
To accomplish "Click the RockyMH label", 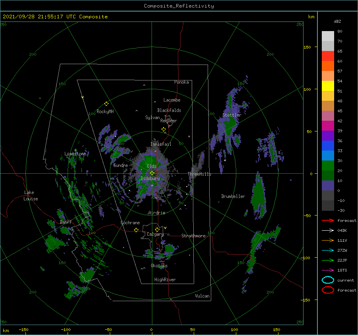I will pos(105,112).
